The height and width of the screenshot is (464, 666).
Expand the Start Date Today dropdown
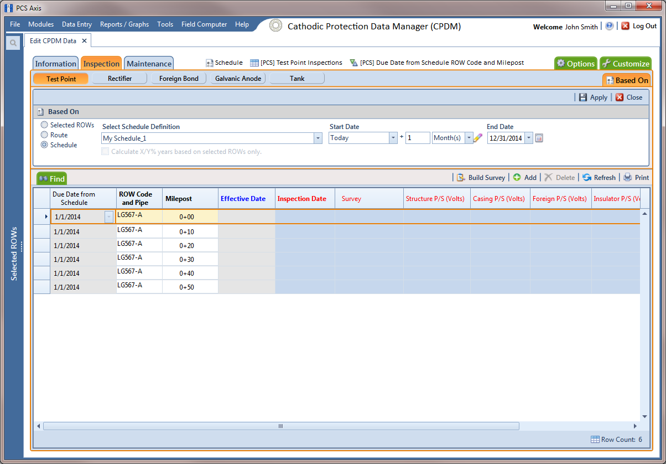tap(393, 138)
